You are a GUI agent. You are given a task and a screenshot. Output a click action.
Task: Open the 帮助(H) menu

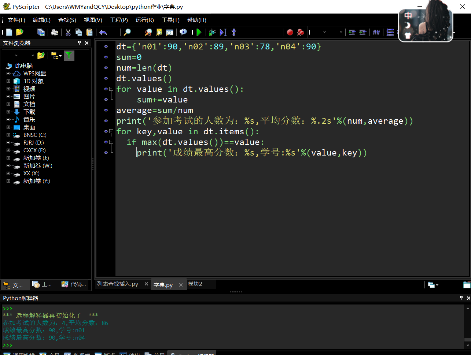pyautogui.click(x=197, y=20)
